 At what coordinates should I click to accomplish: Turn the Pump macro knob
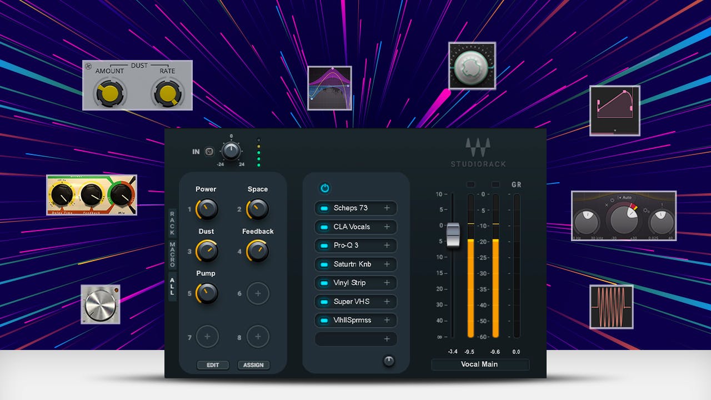207,293
